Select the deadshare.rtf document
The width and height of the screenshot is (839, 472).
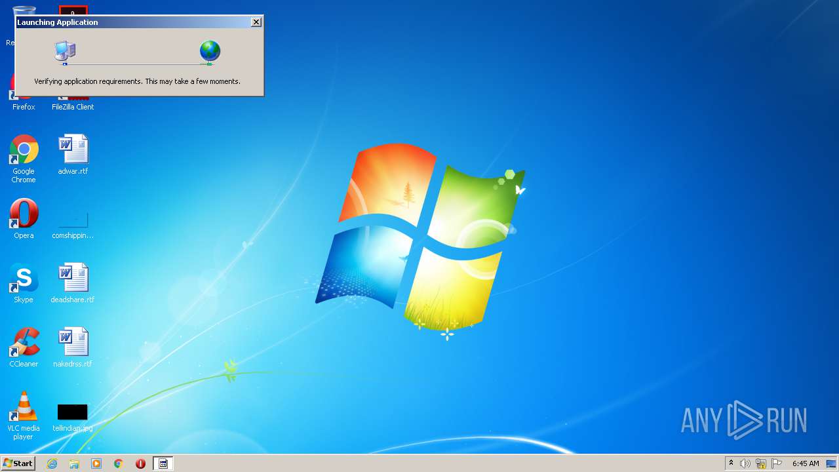tap(73, 283)
